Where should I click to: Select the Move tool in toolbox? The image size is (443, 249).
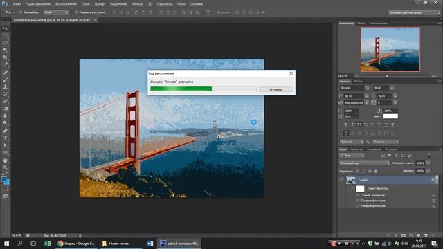5,28
